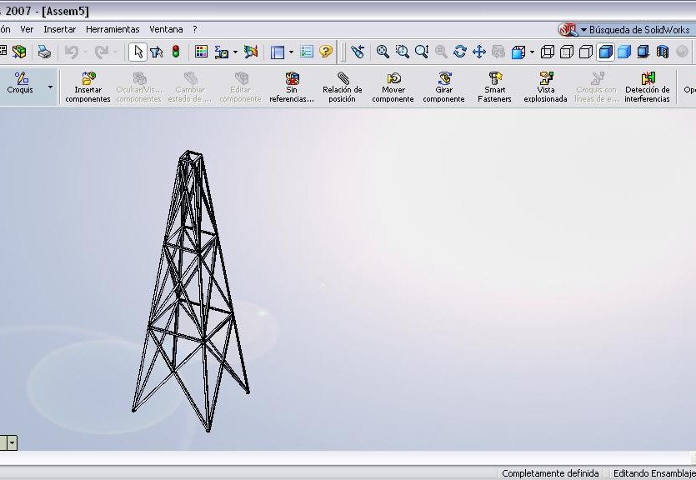Open the Relación de posición mate tool

[342, 87]
